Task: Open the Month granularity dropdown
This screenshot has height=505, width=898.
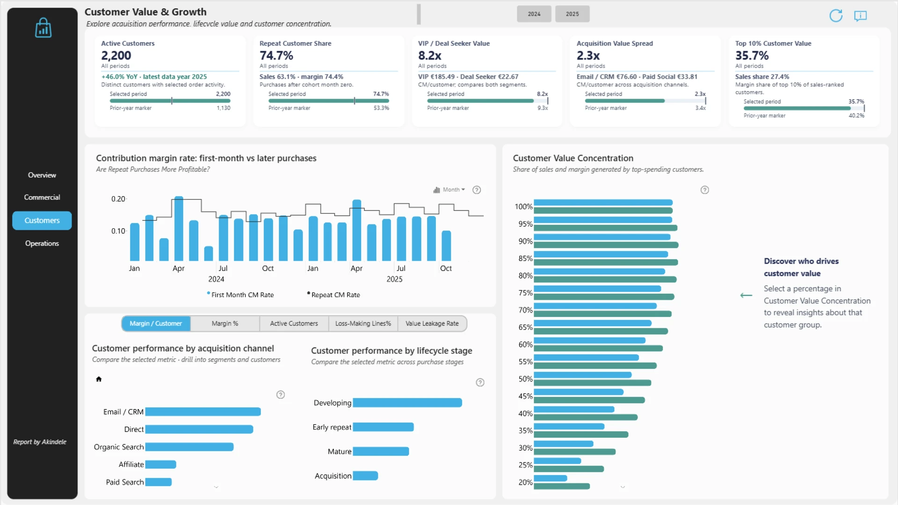Action: pos(449,190)
